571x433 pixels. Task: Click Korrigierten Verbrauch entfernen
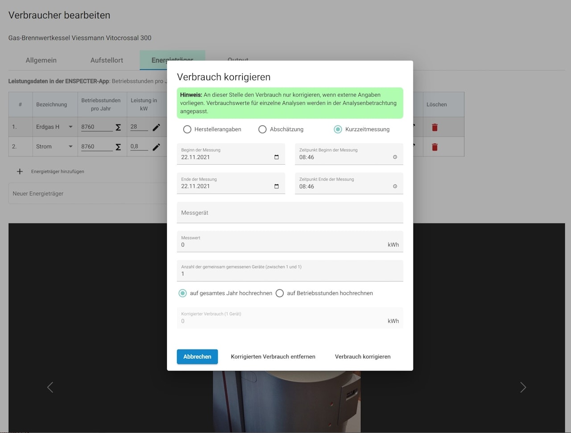[x=273, y=357]
